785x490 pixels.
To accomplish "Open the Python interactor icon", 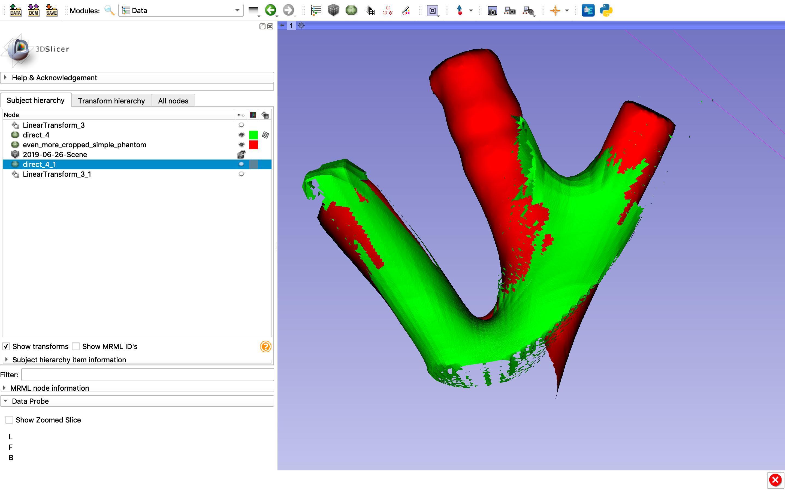I will (606, 10).
